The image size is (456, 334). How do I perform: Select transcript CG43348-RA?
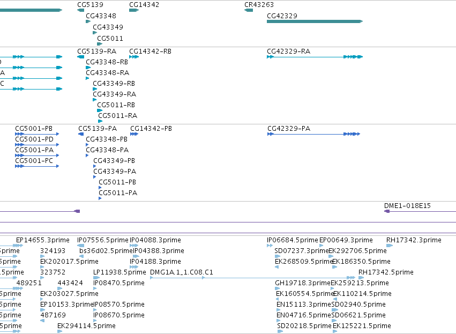coord(87,78)
